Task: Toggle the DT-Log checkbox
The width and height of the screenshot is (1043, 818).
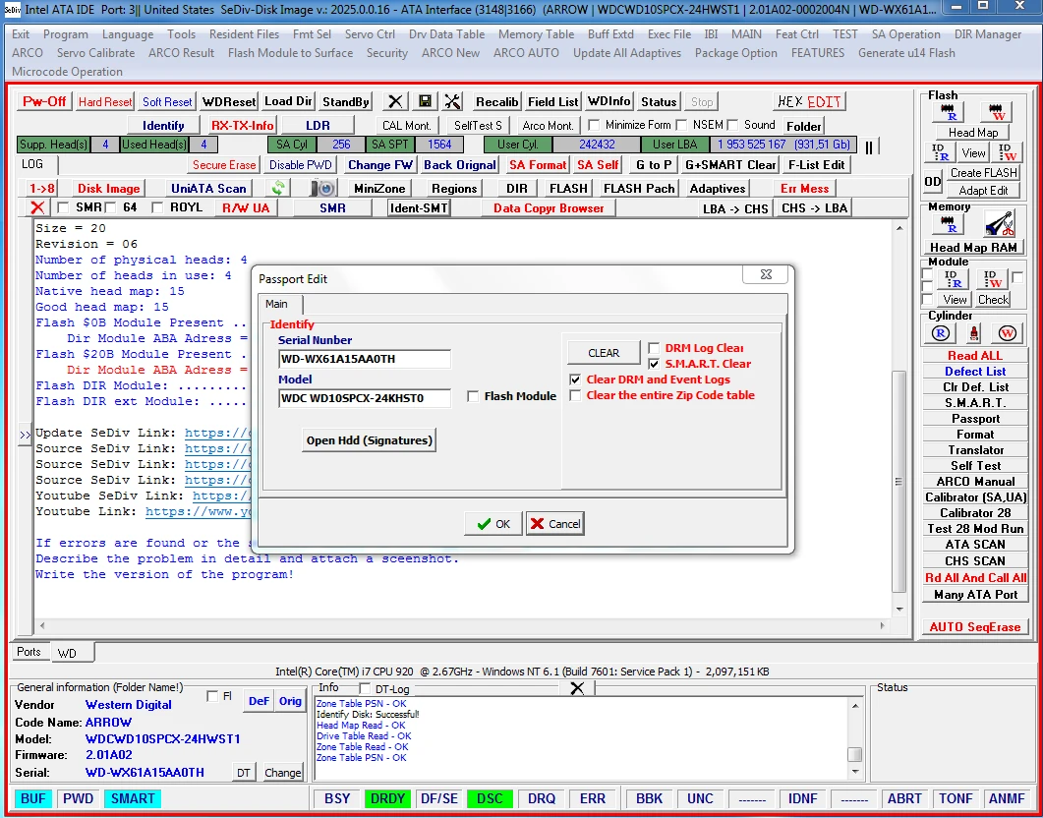Action: [365, 688]
